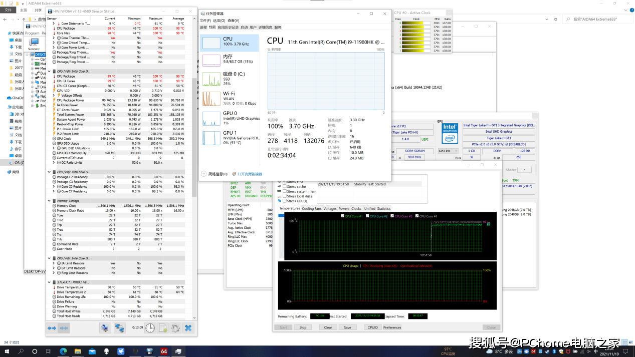Toggle CPU Core #3 graph checkbox
This screenshot has width=635, height=357.
click(x=392, y=216)
